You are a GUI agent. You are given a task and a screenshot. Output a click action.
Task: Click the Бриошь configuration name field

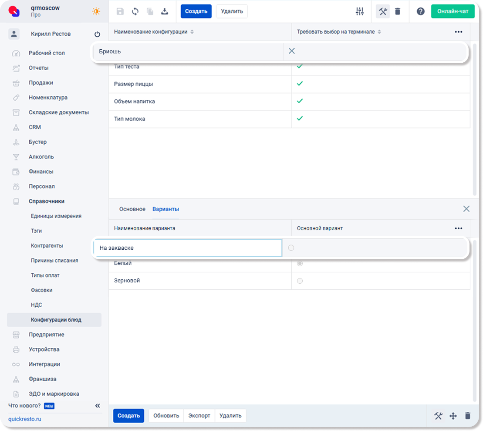point(188,51)
